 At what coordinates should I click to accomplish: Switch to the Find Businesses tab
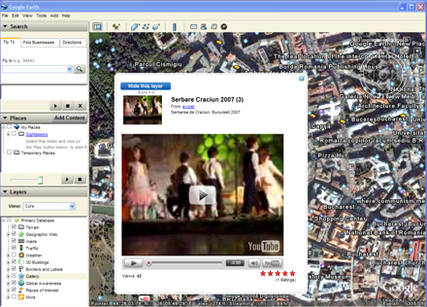39,43
